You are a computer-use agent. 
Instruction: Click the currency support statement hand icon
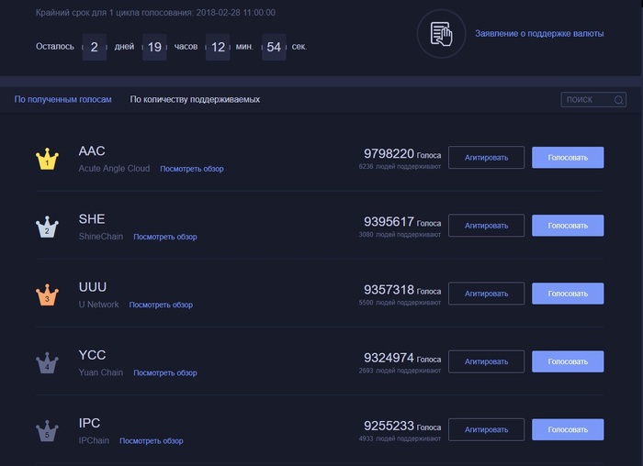click(x=441, y=34)
